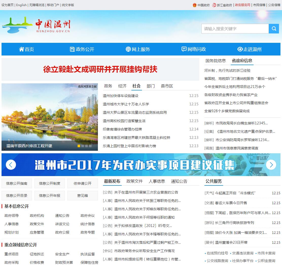Image resolution: width=282 pixels, height=265 pixels.
Task: Open notice 关于在温州市开展第三次农业普查的公告
Action: click(146, 192)
